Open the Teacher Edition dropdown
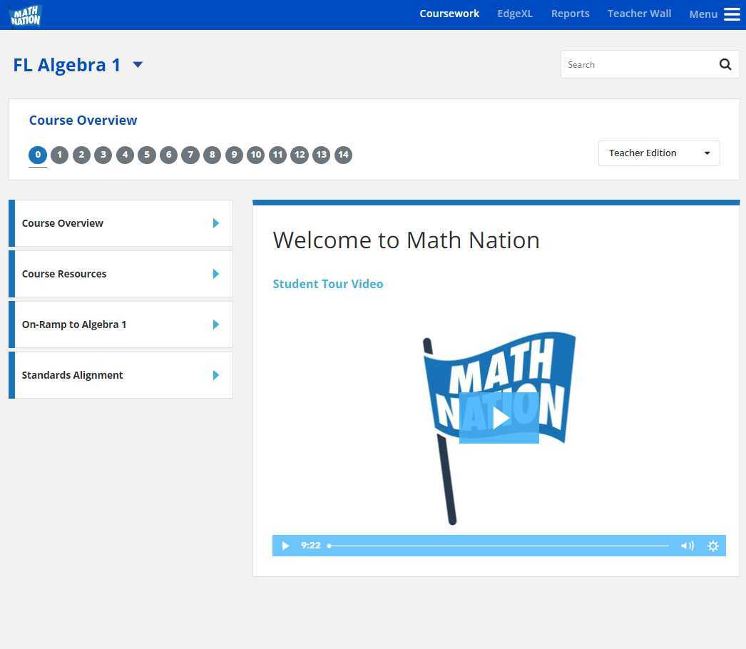The width and height of the screenshot is (746, 649). (658, 153)
